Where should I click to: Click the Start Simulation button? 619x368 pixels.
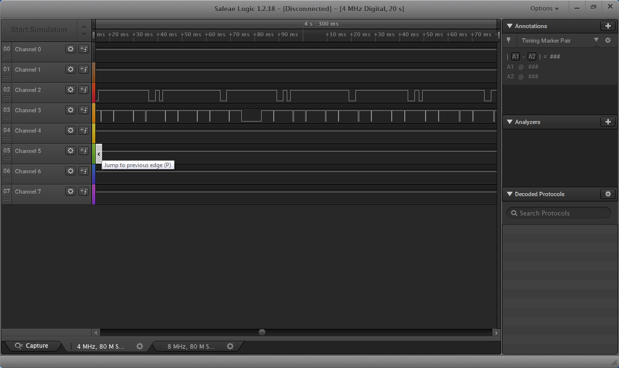(x=39, y=30)
